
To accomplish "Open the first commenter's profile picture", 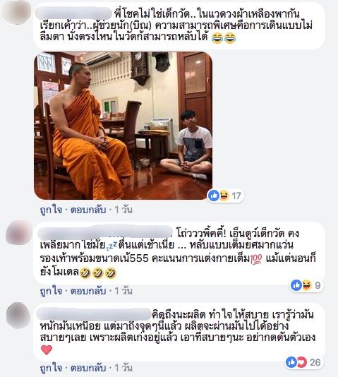I will [x=16, y=11].
